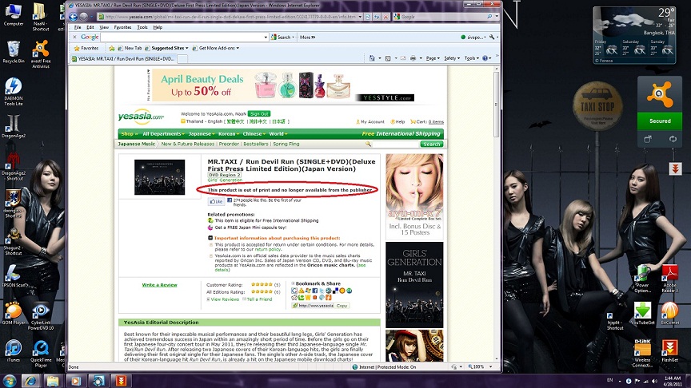The height and width of the screenshot is (388, 691).
Task: Open the Tools command bar dropdown
Action: 472,58
